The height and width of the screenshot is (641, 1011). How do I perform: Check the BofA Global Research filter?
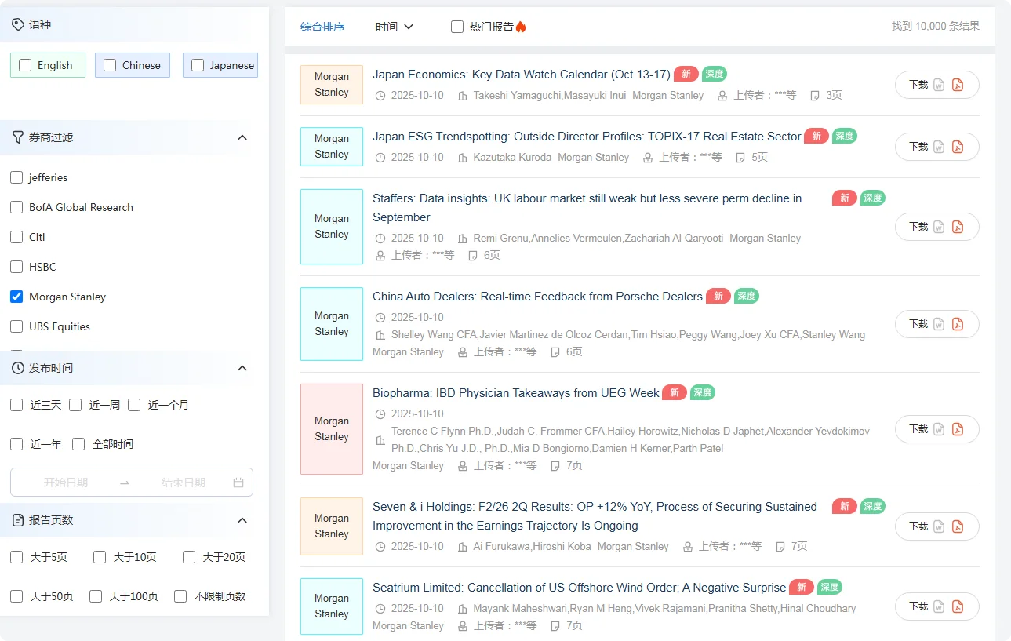16,207
